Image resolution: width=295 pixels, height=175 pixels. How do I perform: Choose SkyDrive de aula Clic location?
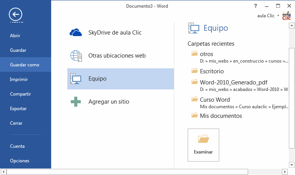pyautogui.click(x=120, y=33)
